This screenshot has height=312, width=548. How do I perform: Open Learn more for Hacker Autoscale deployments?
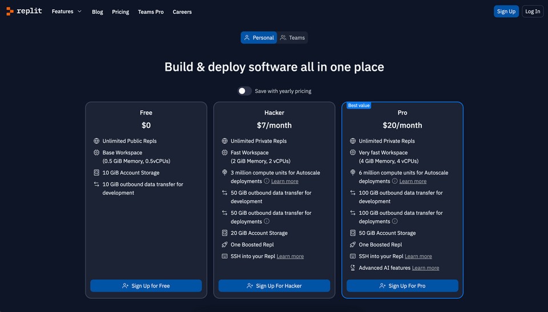pos(285,181)
